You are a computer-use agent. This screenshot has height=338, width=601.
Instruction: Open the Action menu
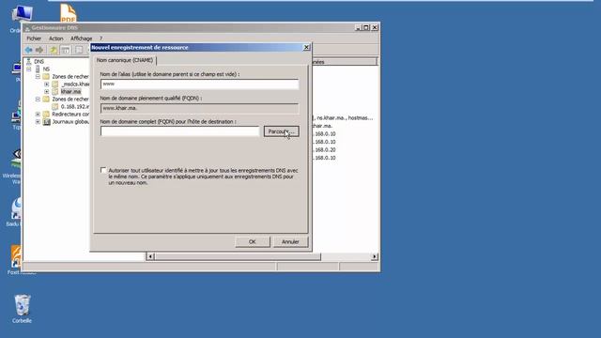pos(56,38)
